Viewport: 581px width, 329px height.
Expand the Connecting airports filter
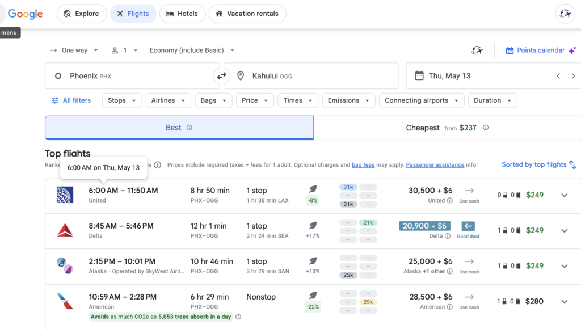coord(422,100)
